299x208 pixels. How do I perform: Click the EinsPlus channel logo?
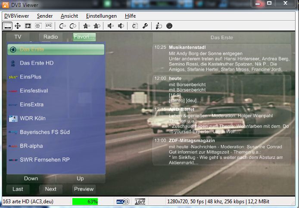click(13, 77)
